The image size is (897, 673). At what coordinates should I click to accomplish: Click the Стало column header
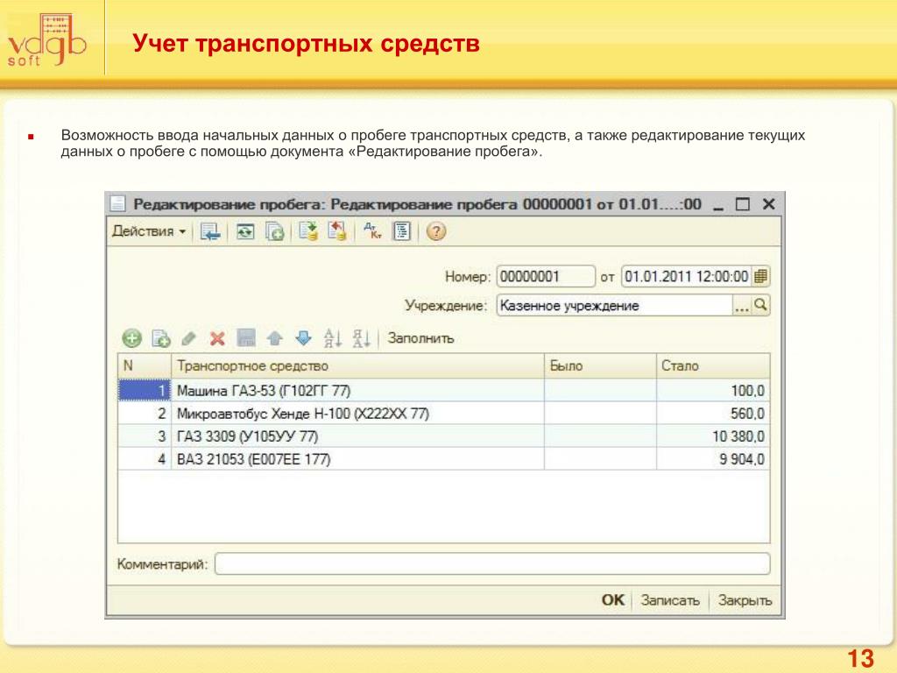713,365
